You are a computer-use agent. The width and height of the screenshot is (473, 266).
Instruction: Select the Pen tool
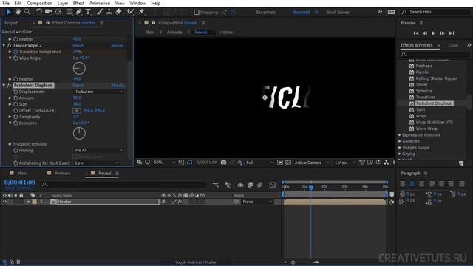[78, 12]
